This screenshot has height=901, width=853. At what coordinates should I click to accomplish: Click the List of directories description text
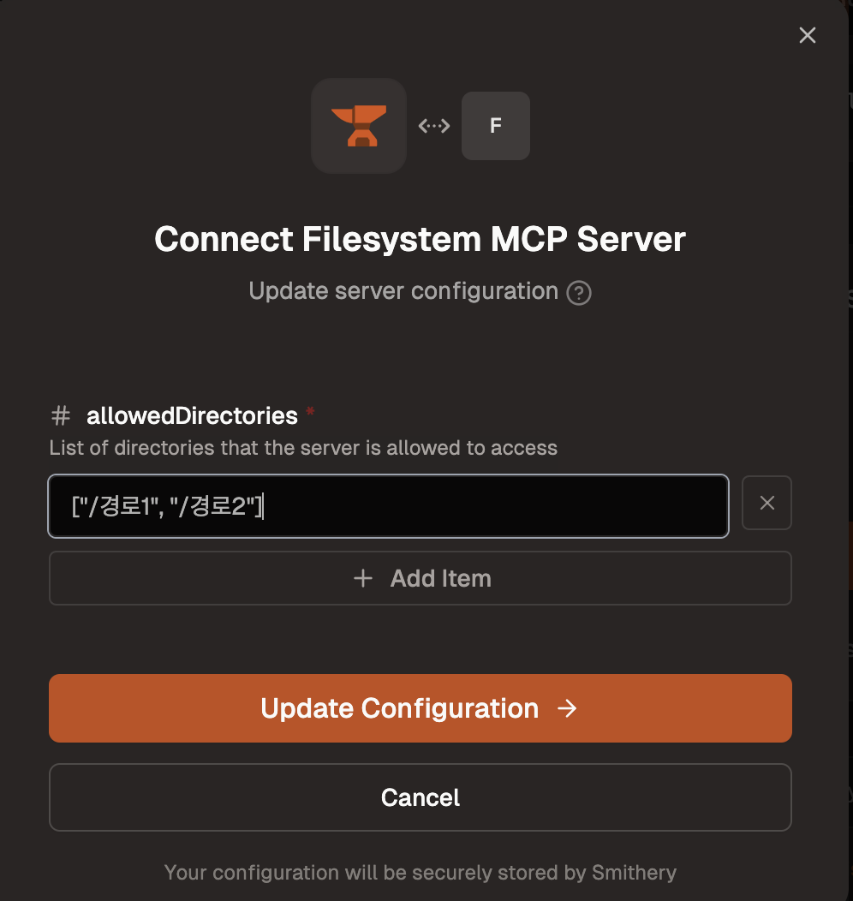coord(303,447)
